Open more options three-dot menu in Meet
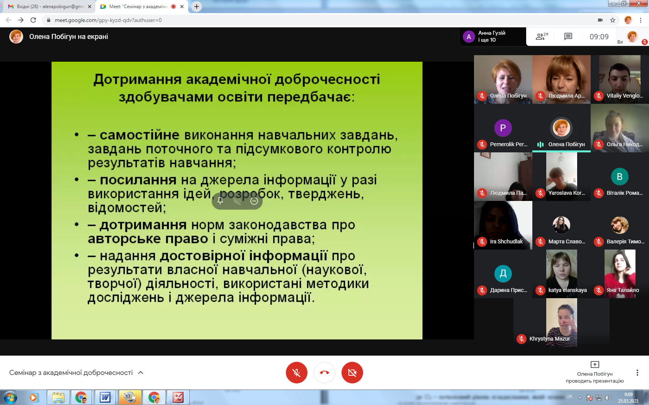 [x=637, y=373]
